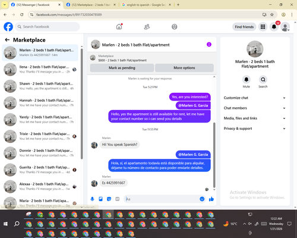297x238 pixels.
Task: Click the Es 4425991667 message
Action: point(113,183)
